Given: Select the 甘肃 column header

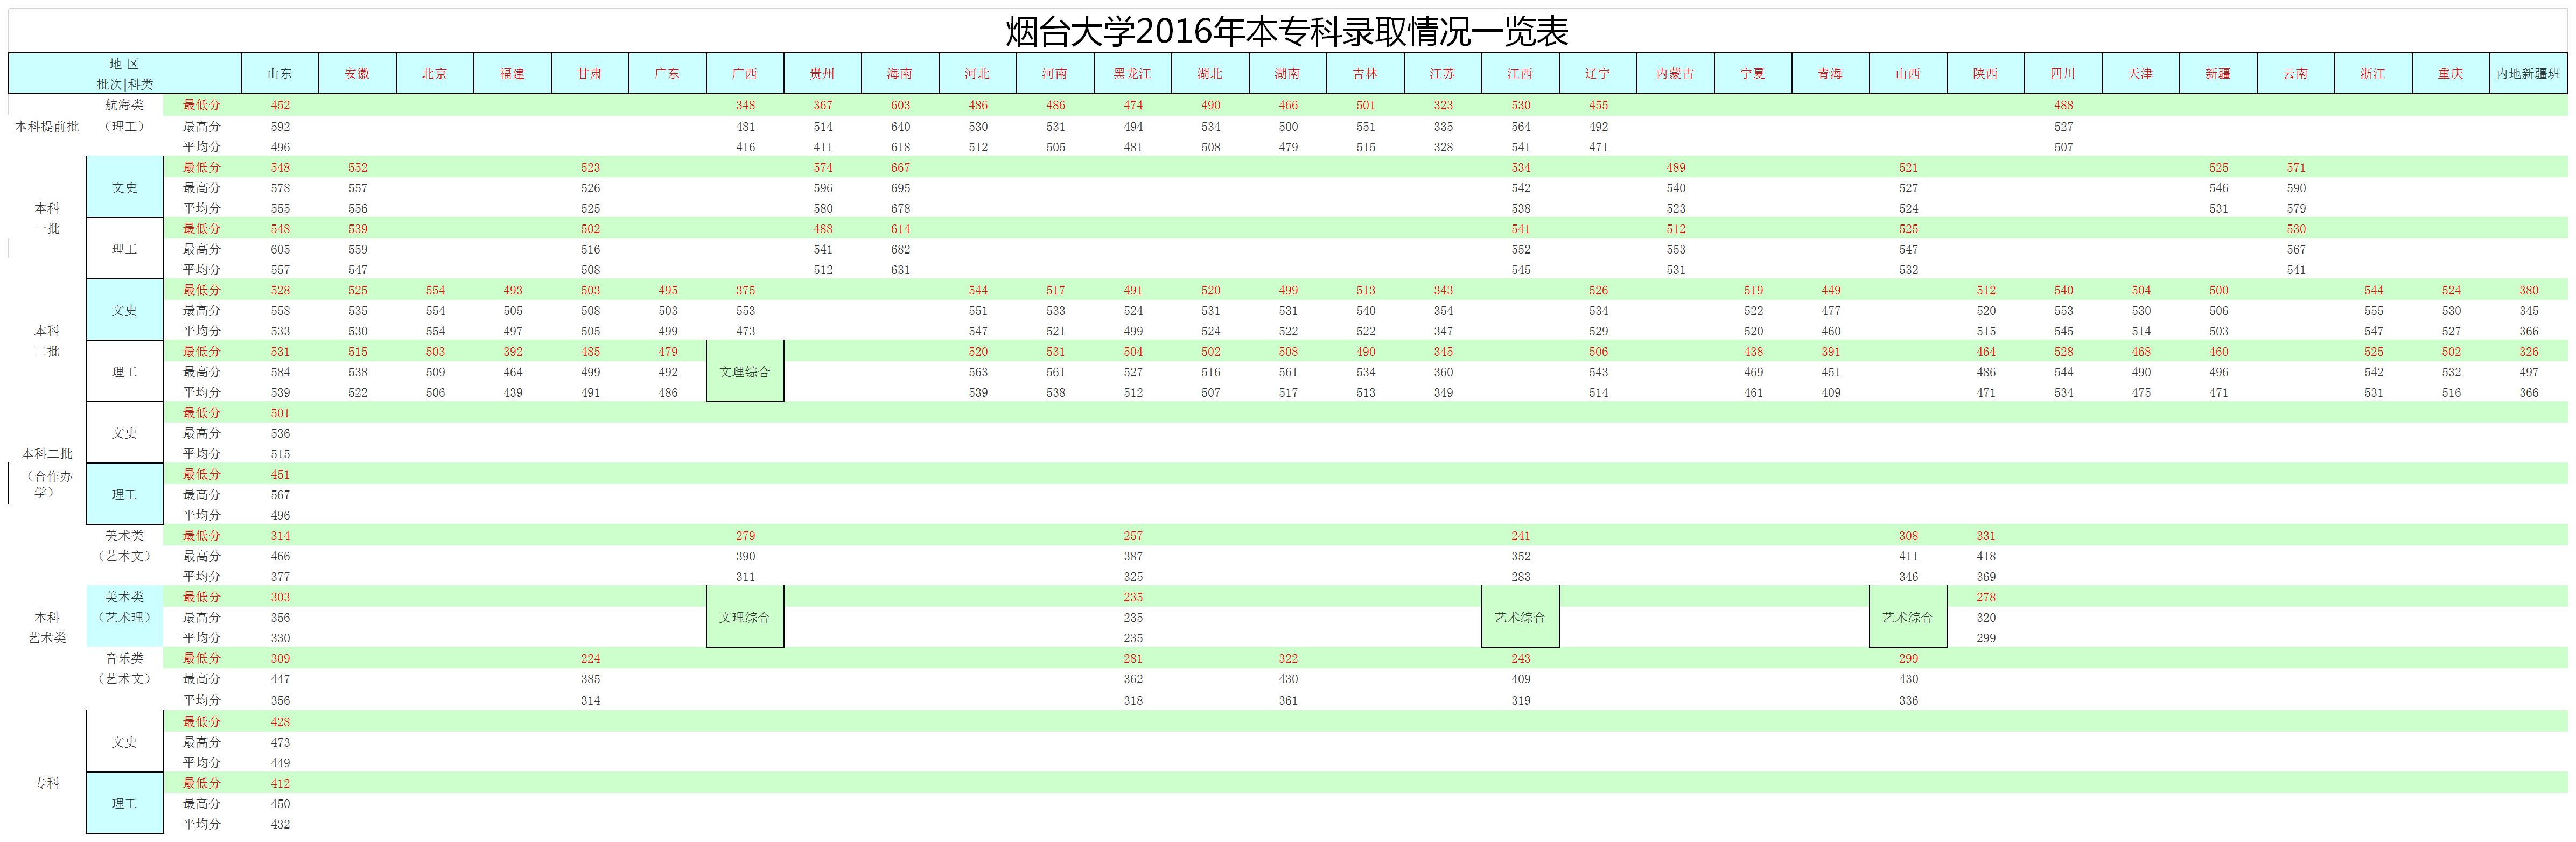Looking at the screenshot, I should [590, 74].
